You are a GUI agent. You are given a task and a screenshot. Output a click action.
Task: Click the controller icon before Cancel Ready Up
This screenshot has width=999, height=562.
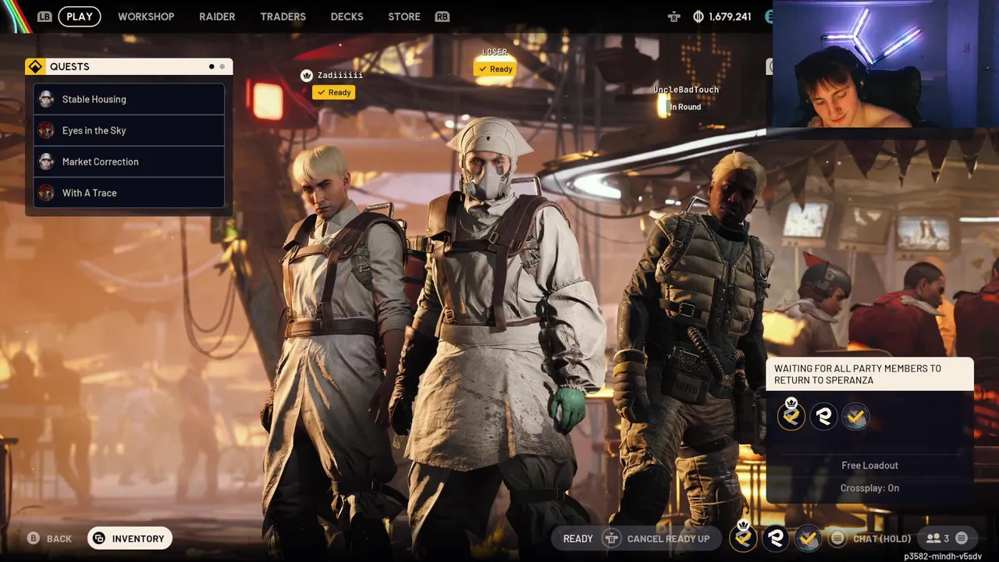(613, 539)
